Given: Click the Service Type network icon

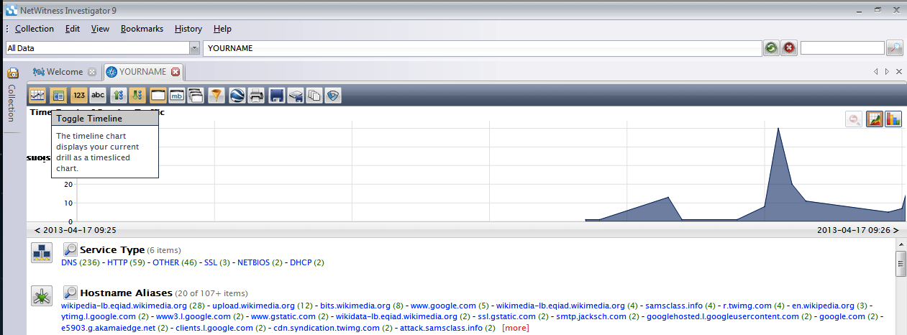Looking at the screenshot, I should pos(41,252).
